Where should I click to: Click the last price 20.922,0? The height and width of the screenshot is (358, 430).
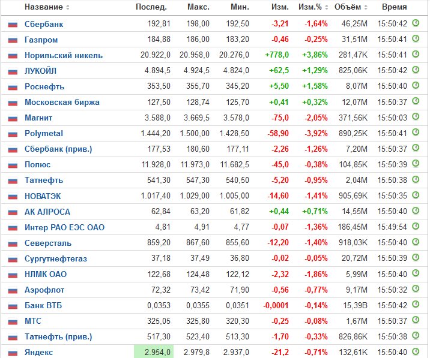click(156, 55)
